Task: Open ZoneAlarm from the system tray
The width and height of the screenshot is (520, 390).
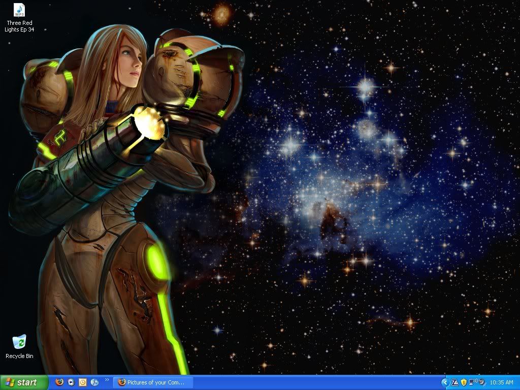Action: (455, 382)
